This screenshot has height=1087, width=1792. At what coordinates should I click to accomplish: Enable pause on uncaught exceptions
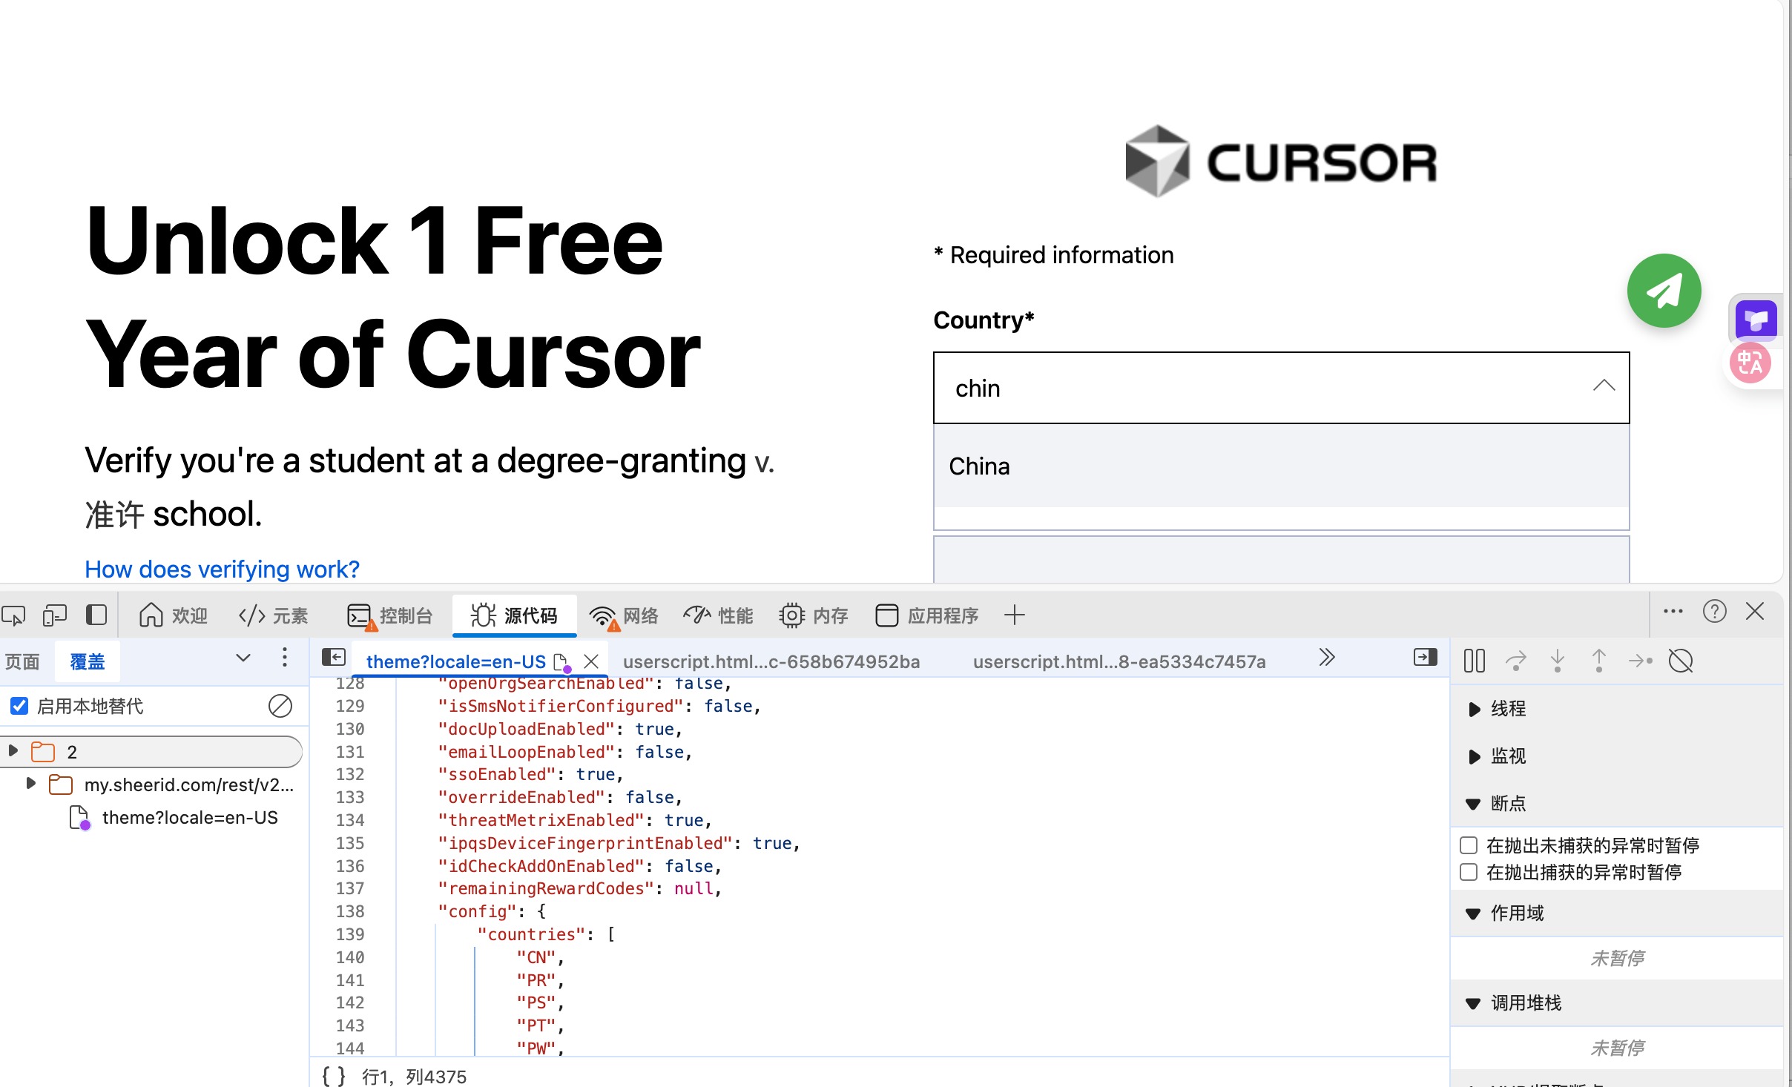tap(1469, 845)
